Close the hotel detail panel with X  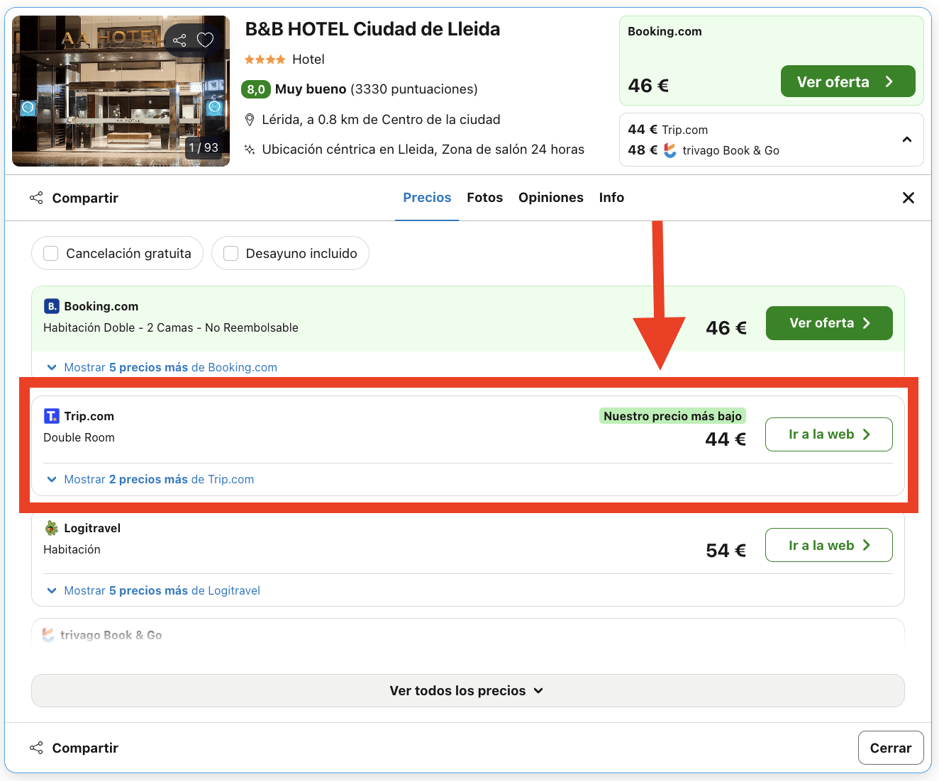pyautogui.click(x=908, y=198)
